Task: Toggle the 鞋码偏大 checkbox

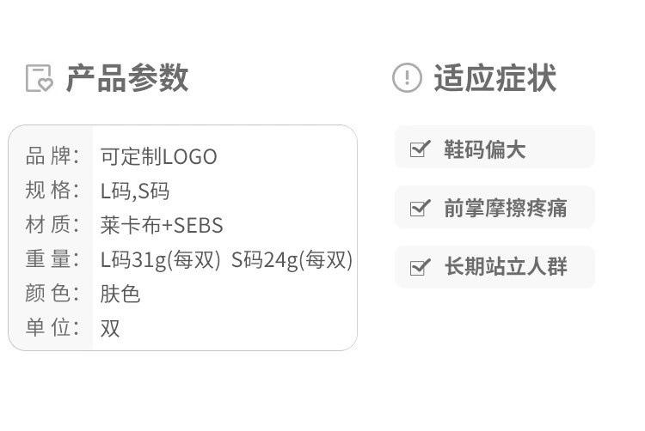Action: [x=420, y=149]
